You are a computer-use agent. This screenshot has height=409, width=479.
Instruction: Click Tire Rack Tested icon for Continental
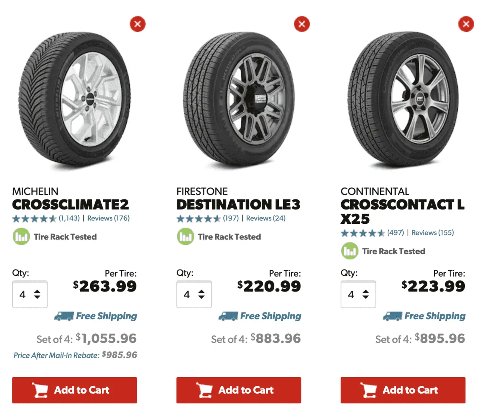(350, 251)
